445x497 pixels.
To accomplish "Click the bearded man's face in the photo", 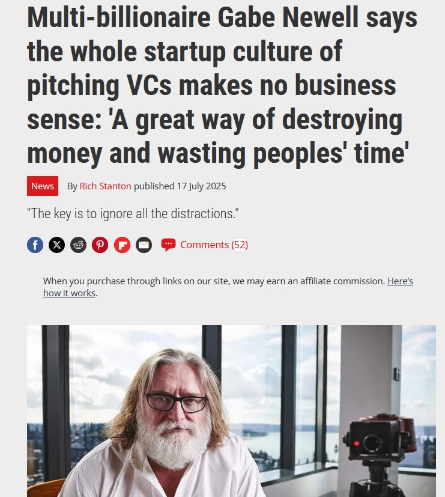I will click(176, 409).
